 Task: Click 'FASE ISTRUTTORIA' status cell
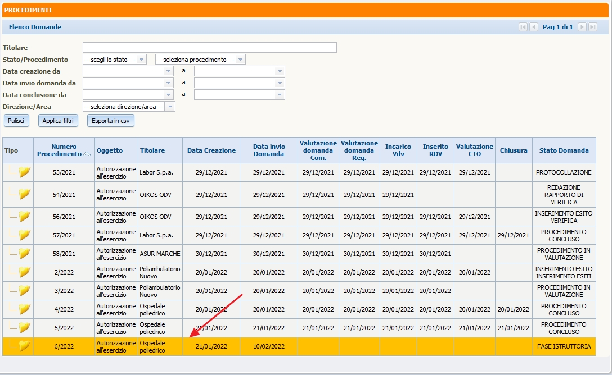[564, 346]
